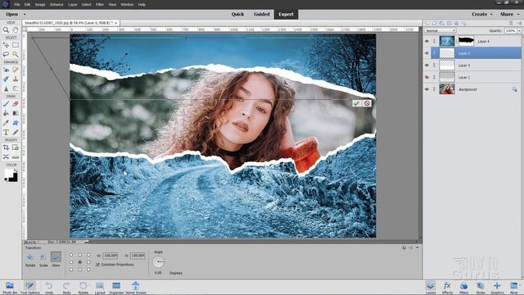Open the Enhance menu
The width and height of the screenshot is (524, 295).
(56, 5)
